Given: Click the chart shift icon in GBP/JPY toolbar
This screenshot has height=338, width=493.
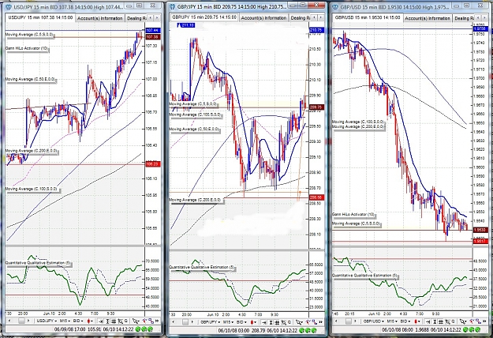Looking at the screenshot, I should [x=264, y=322].
